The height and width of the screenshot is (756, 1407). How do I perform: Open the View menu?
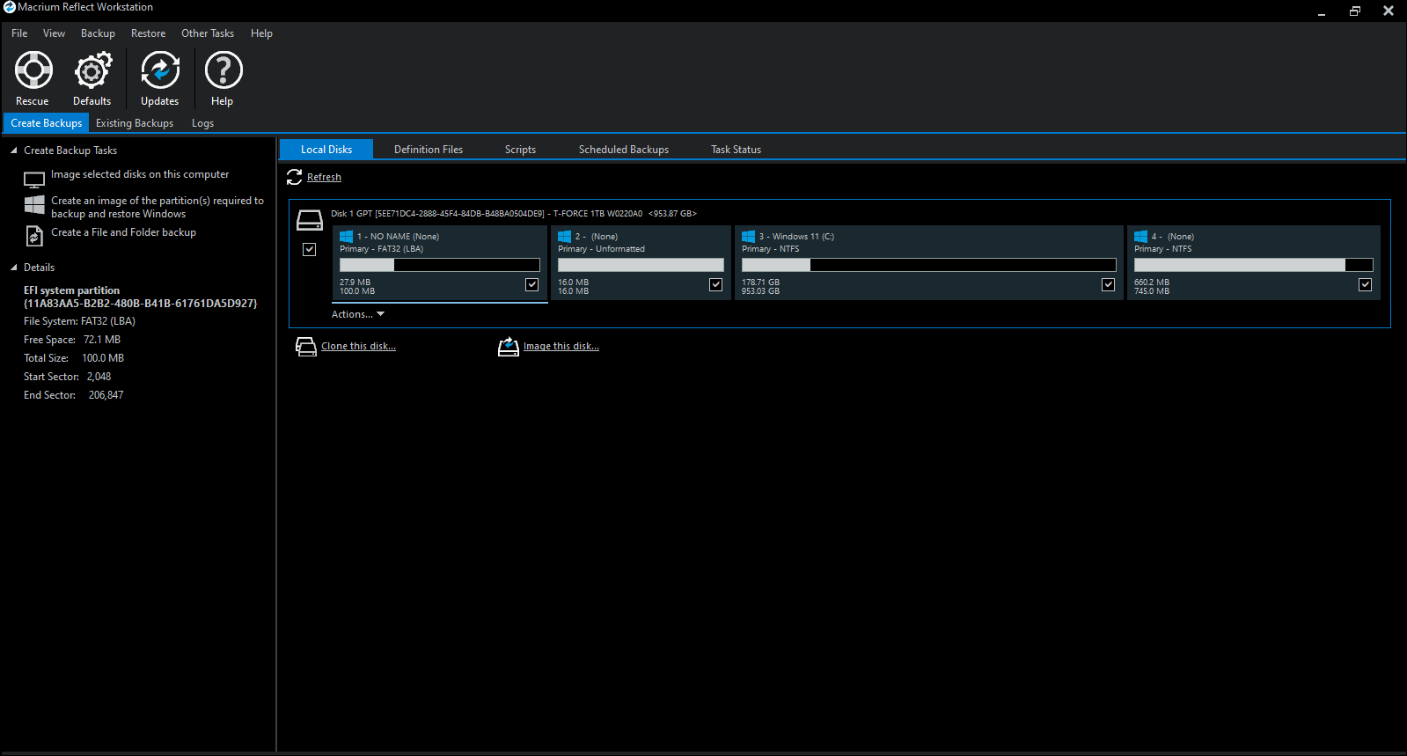pyautogui.click(x=55, y=33)
